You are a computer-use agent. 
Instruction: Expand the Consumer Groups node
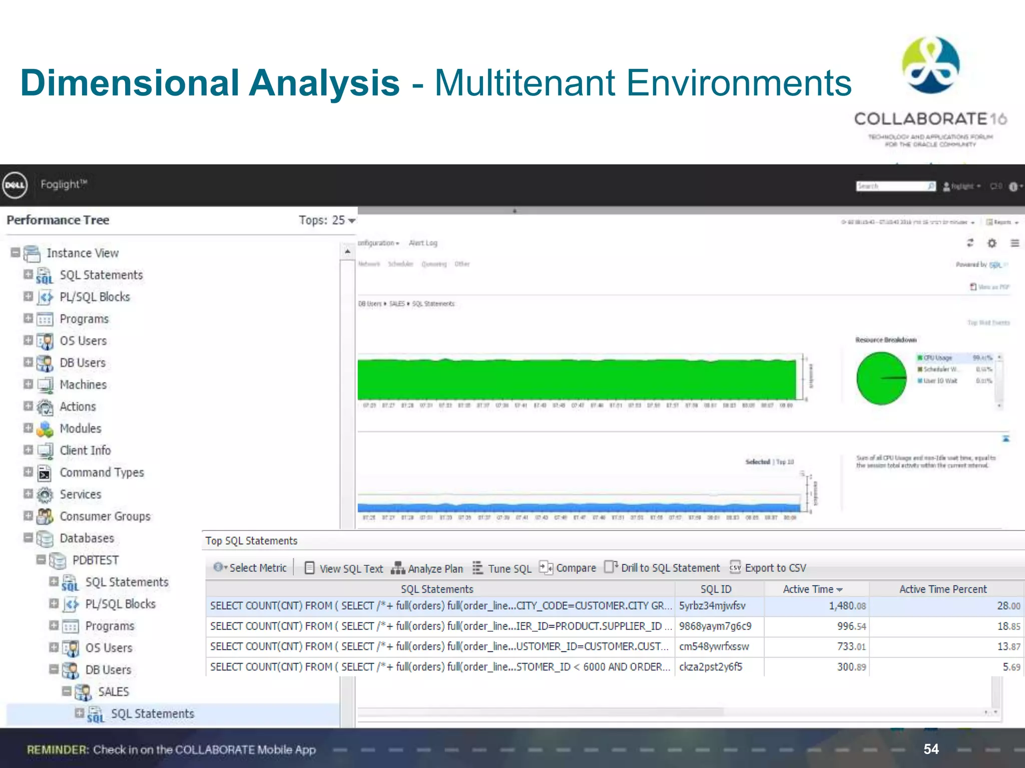(x=28, y=515)
